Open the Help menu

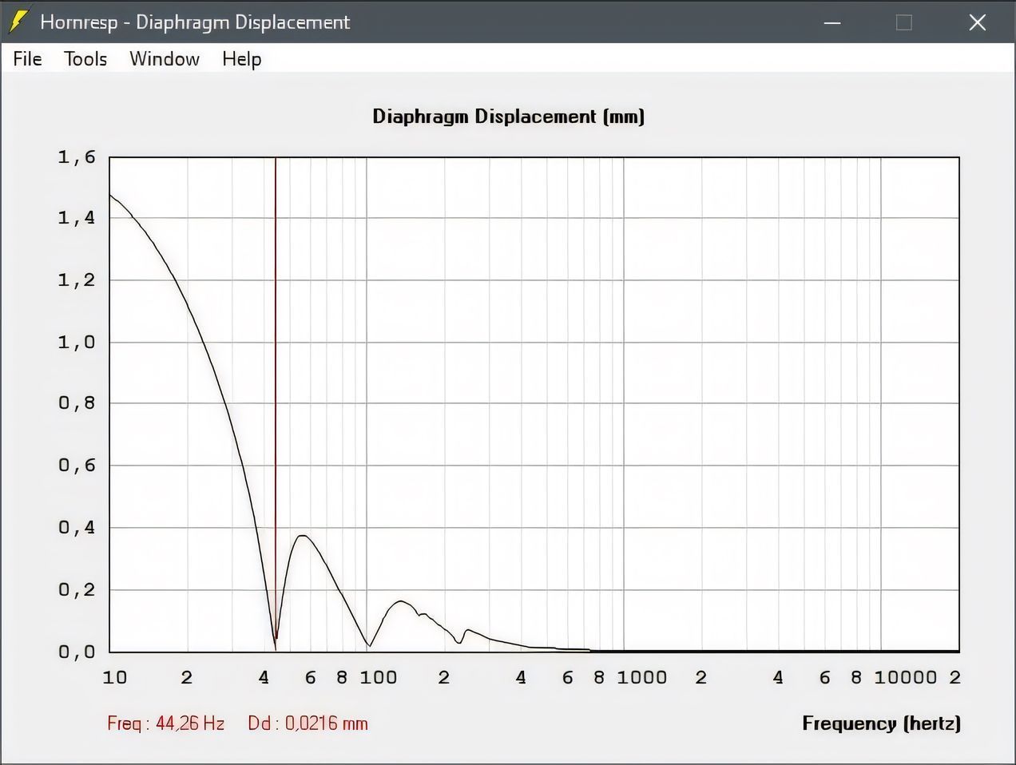point(241,59)
